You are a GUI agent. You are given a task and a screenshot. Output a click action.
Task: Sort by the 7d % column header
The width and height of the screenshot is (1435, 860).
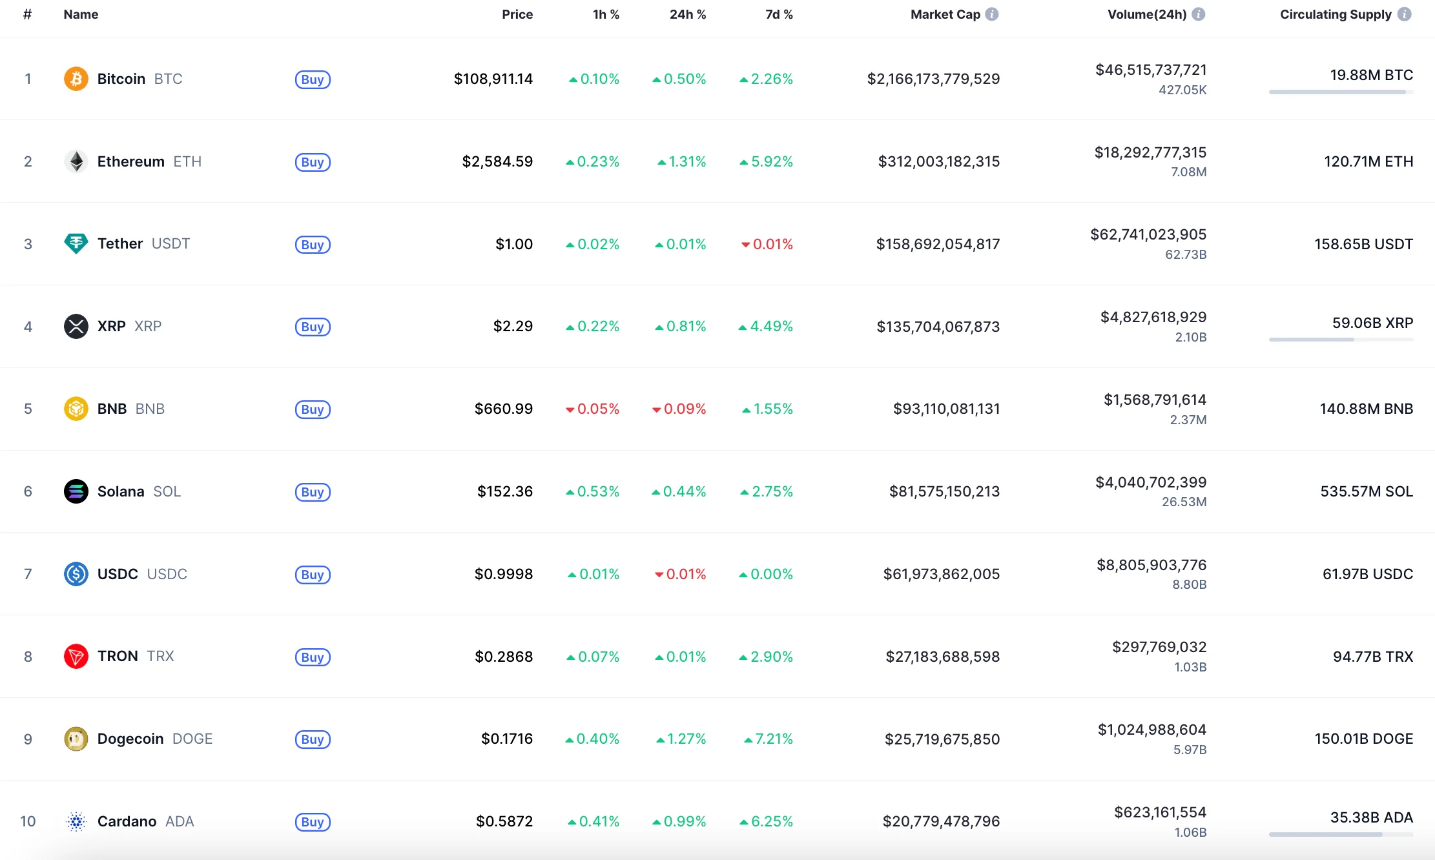(779, 14)
